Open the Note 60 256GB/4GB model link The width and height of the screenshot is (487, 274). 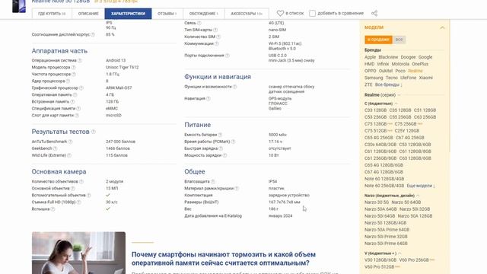pyautogui.click(x=384, y=186)
